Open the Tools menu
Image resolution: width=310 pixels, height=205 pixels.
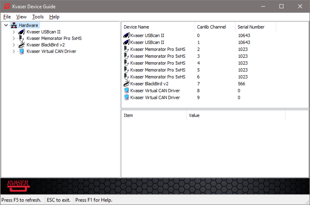tap(38, 17)
